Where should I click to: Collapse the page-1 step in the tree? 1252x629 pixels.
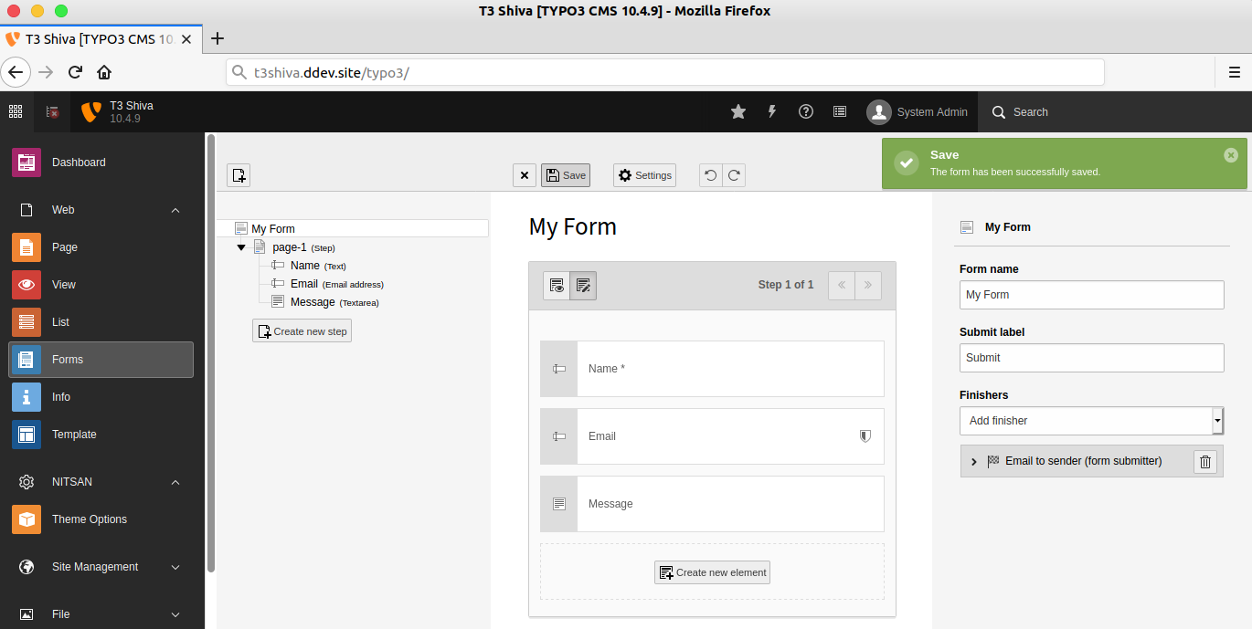tap(241, 246)
